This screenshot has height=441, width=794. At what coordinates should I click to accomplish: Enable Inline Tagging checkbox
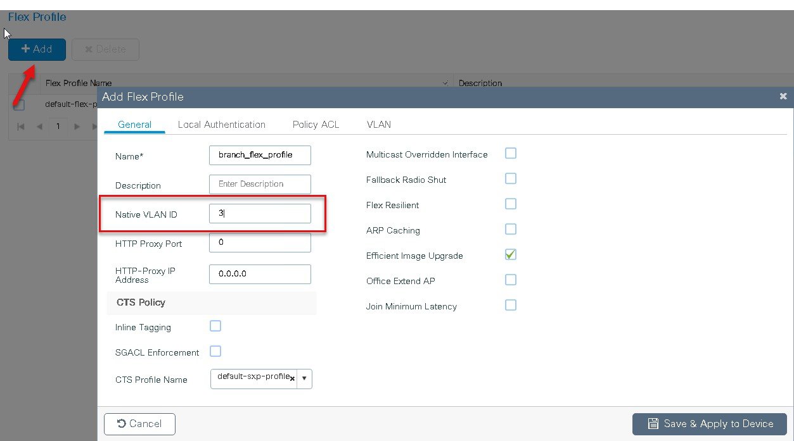215,326
